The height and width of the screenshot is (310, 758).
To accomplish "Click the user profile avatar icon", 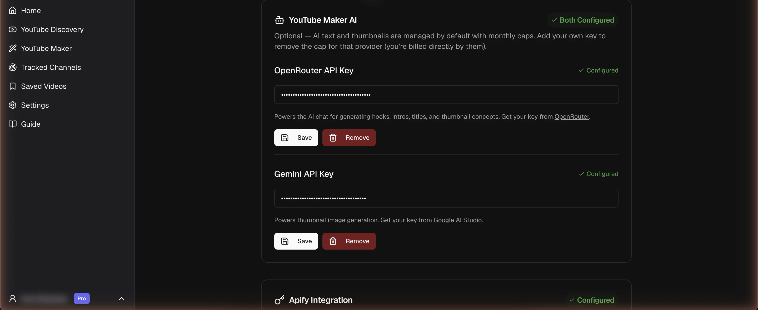I will (x=12, y=298).
